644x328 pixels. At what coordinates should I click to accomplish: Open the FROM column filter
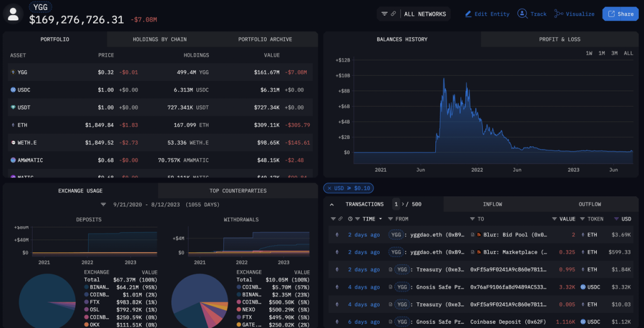[390, 219]
